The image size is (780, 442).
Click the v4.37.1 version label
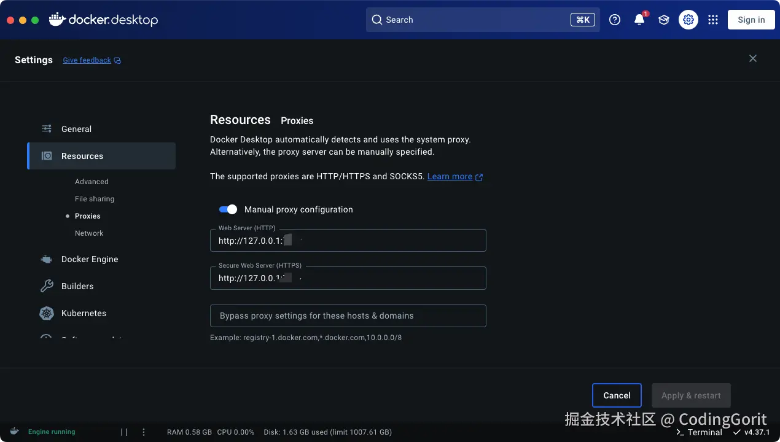757,432
